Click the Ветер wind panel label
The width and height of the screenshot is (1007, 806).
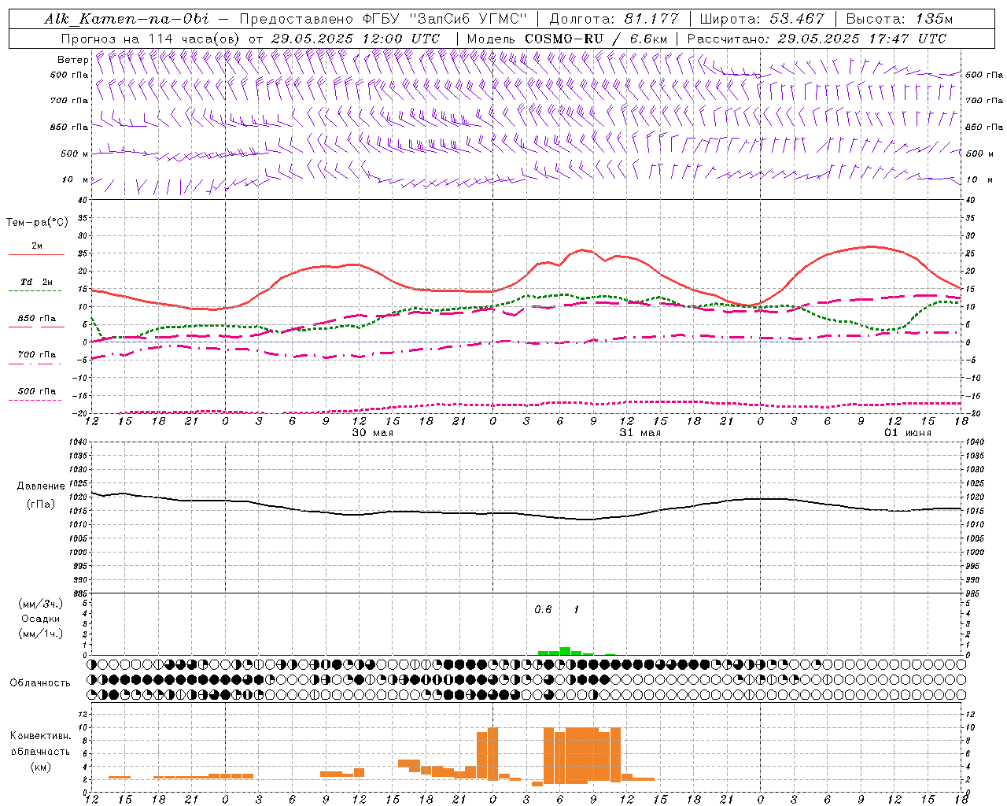click(72, 60)
